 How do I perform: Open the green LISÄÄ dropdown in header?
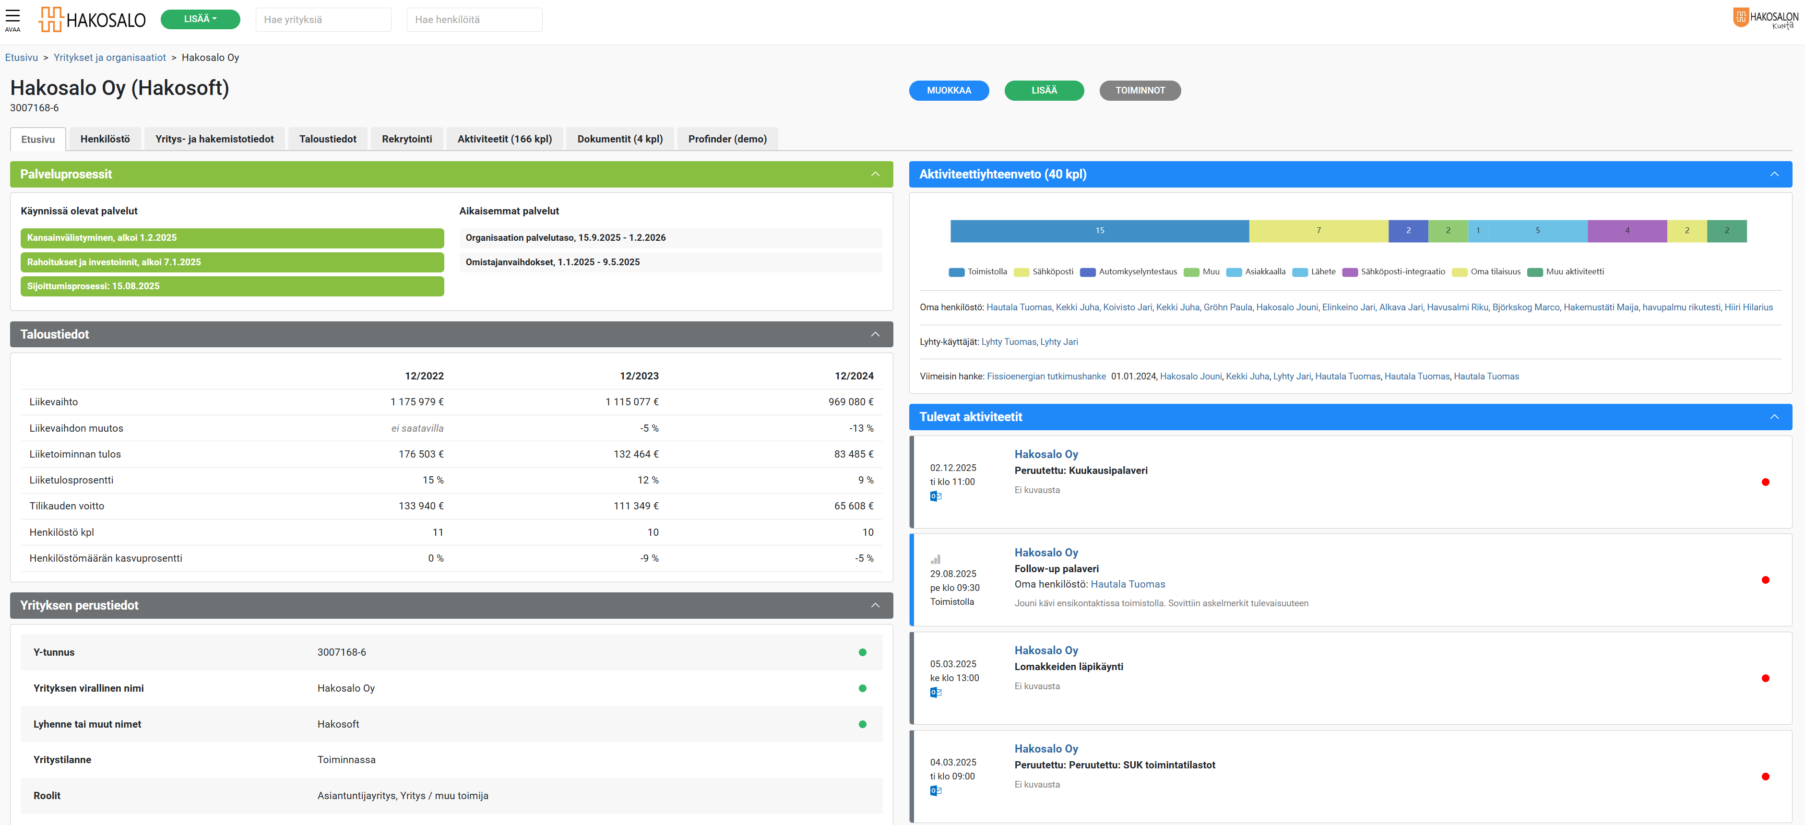tap(201, 19)
